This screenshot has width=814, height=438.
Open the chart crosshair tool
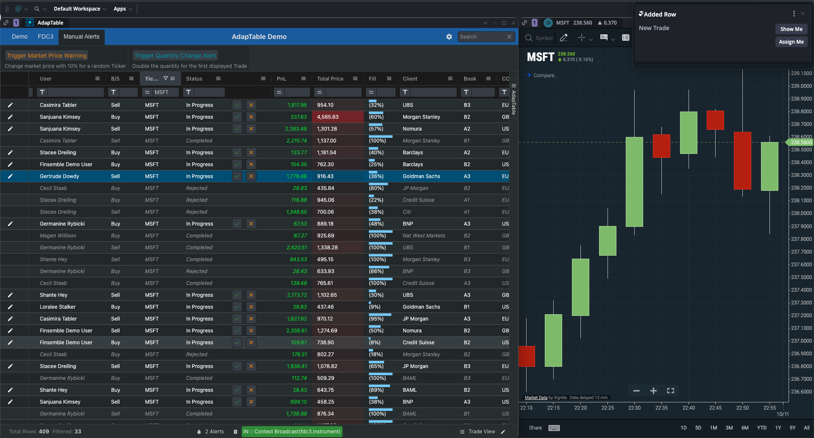[x=582, y=38]
